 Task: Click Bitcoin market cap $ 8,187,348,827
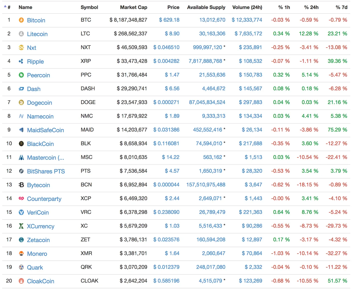click(x=128, y=20)
